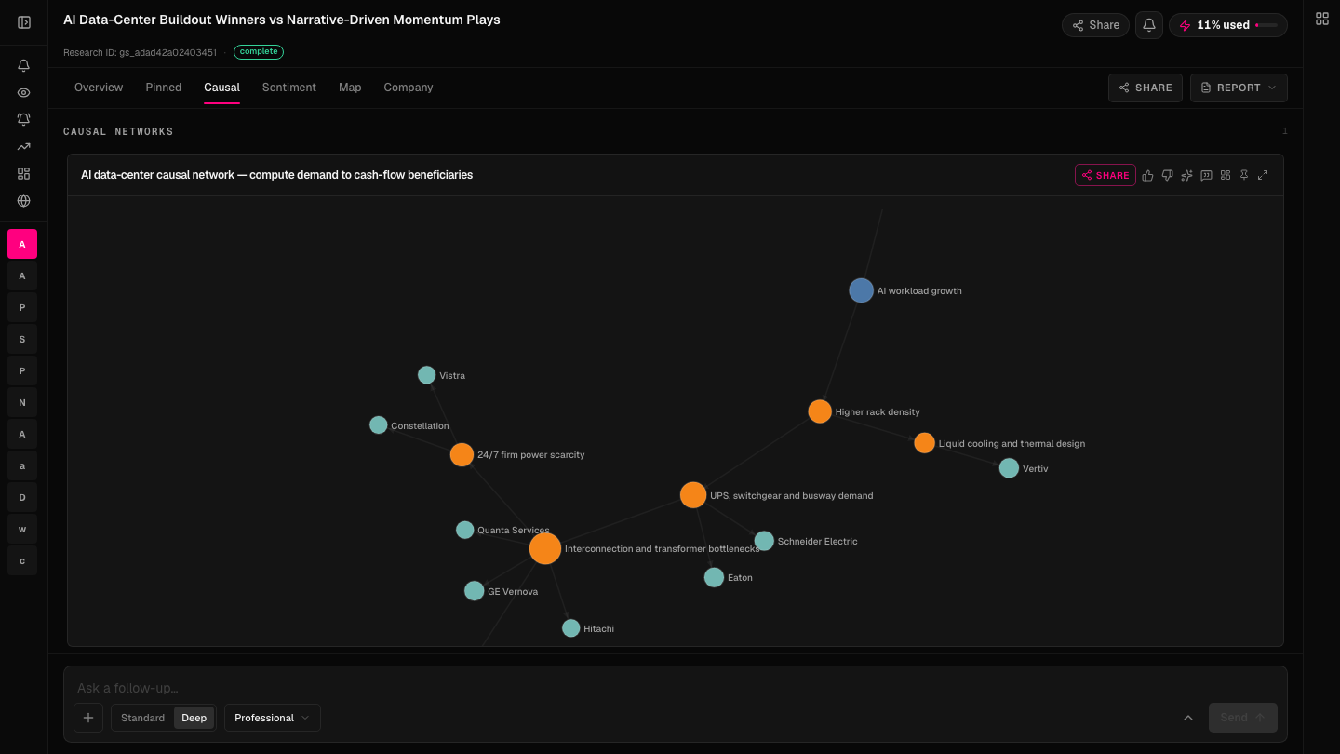Image resolution: width=1340 pixels, height=754 pixels.
Task: Open the Professional dropdown
Action: pyautogui.click(x=273, y=718)
